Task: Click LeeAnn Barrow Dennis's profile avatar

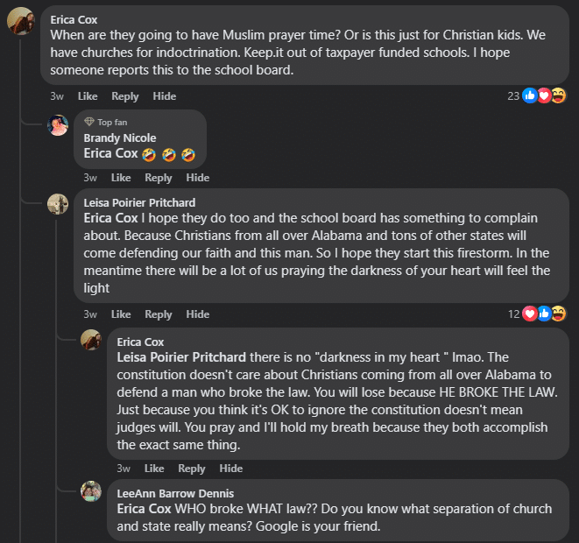Action: pyautogui.click(x=91, y=492)
